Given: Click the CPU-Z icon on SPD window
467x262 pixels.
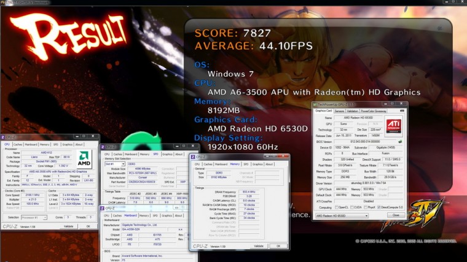Looking at the screenshot, I should point(104,147).
